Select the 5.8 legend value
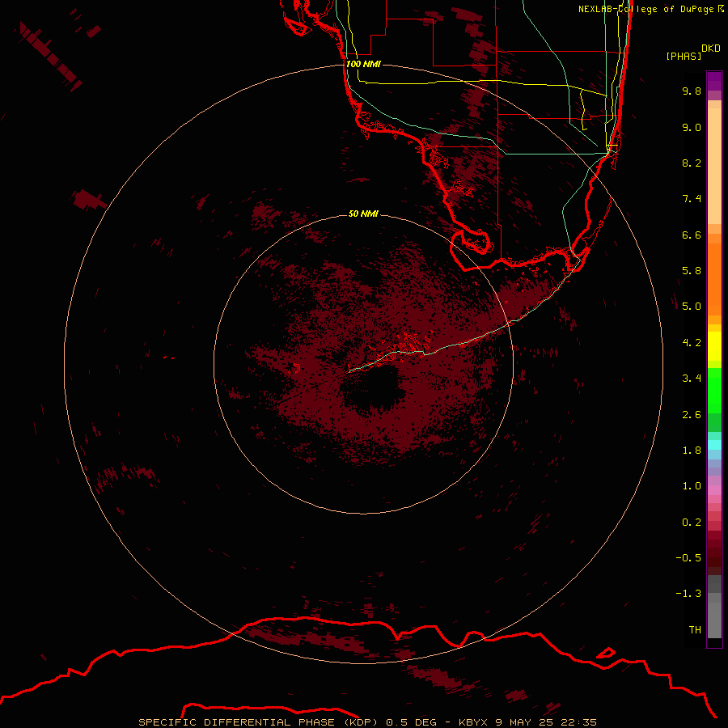Image resolution: width=728 pixels, height=728 pixels. click(692, 271)
